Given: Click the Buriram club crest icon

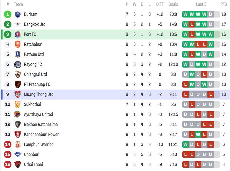Looking at the screenshot, I should [x=18, y=14].
